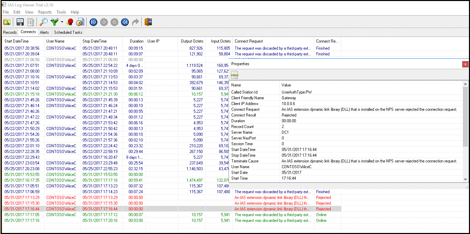This screenshot has height=234, width=470.
Task: Sort by the Duration column header
Action: point(136,41)
